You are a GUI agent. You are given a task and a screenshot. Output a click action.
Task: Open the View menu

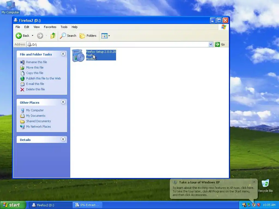(x=37, y=27)
